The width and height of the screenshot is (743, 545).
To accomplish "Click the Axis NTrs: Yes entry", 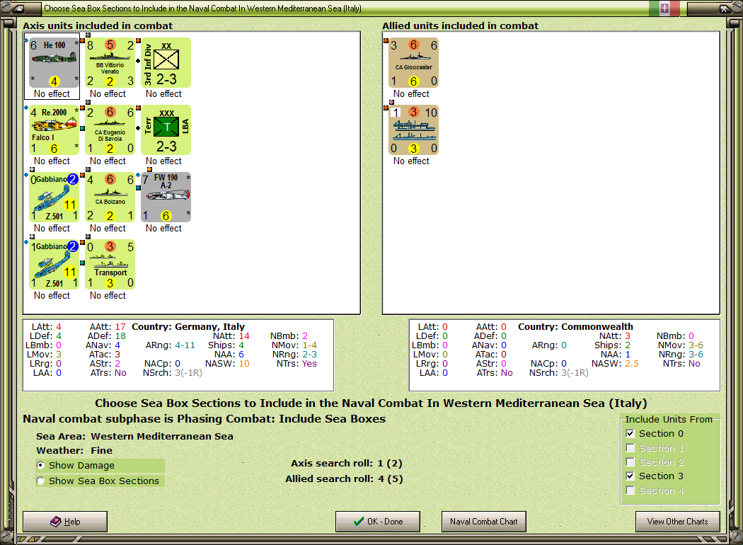I will (296, 364).
